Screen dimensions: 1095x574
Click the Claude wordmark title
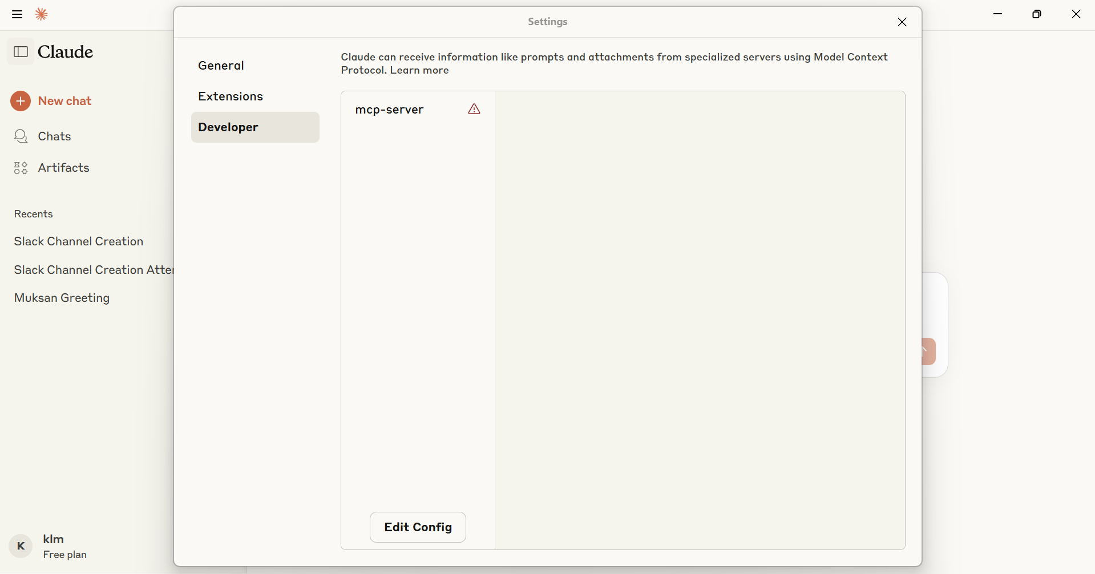tap(66, 52)
